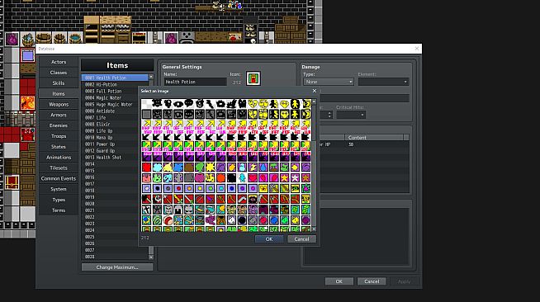Select the blank checkered icon slot
Viewport: 540px width, 302px height.
(x=146, y=103)
